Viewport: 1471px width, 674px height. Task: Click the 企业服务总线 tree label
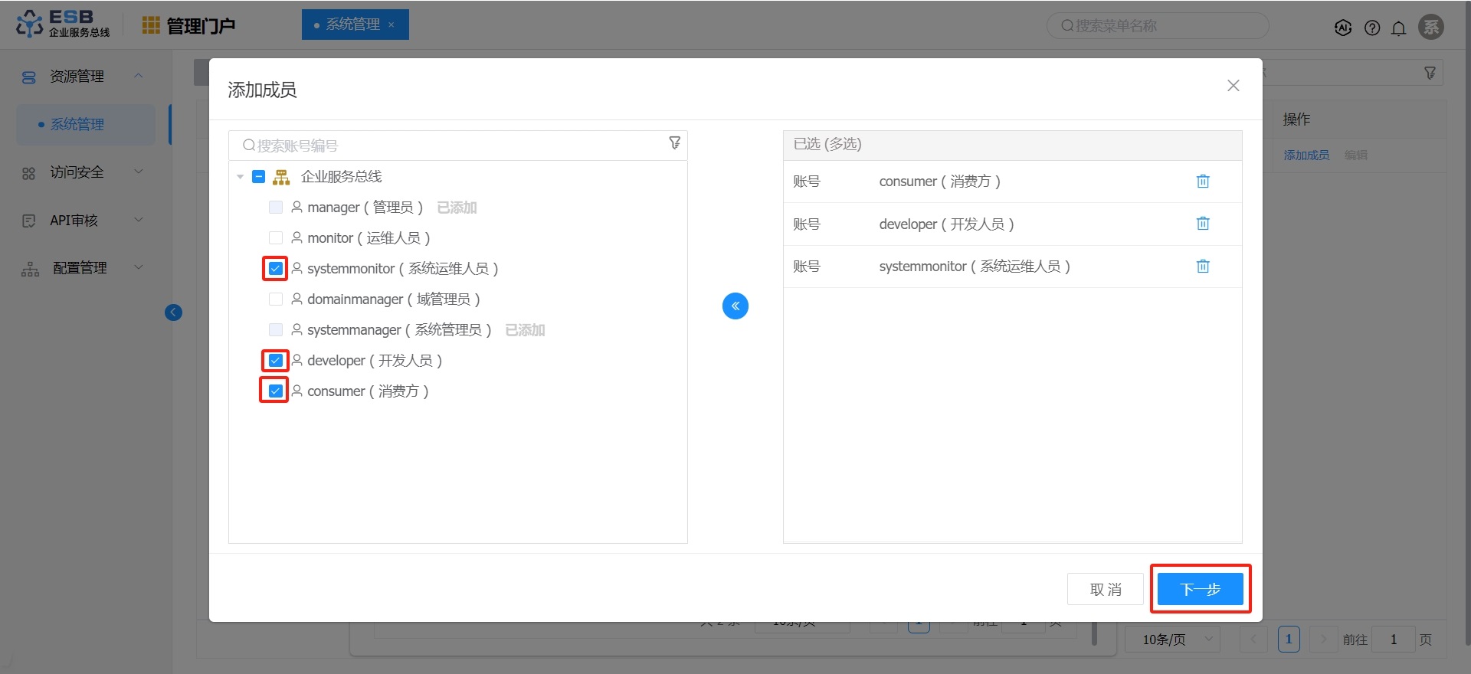coord(341,177)
